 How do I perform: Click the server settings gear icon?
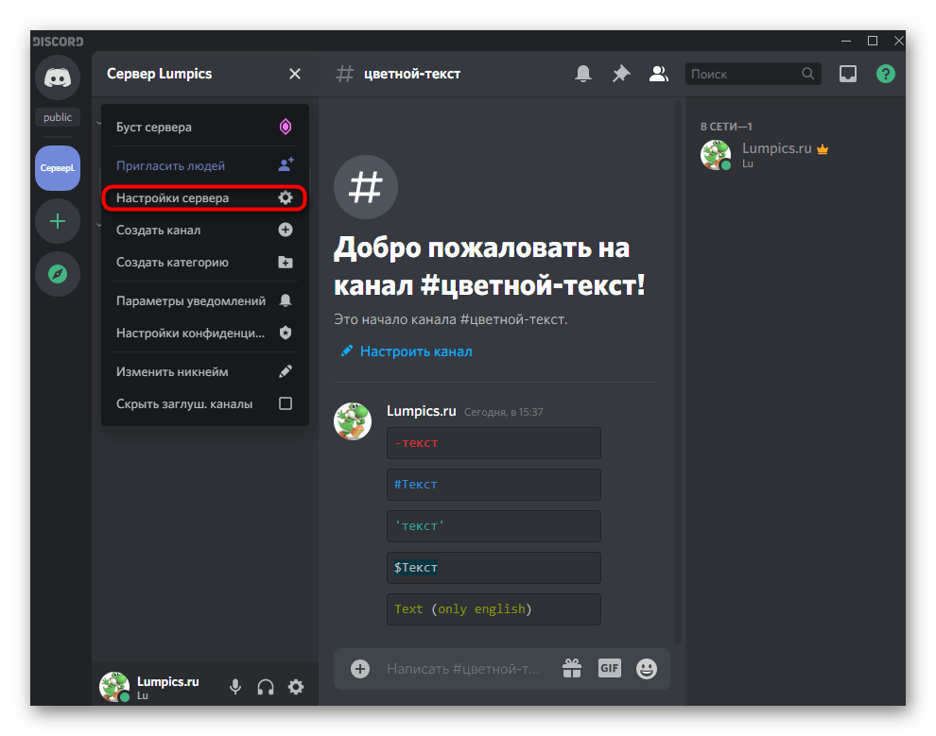(286, 197)
